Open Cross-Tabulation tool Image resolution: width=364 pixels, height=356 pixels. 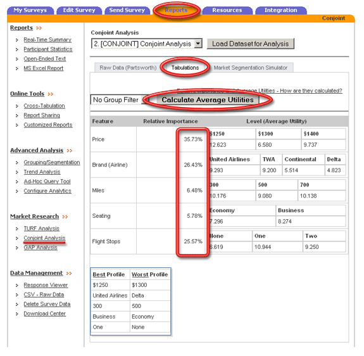tap(44, 106)
